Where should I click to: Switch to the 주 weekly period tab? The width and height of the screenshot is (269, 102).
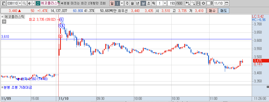tap(127, 3)
